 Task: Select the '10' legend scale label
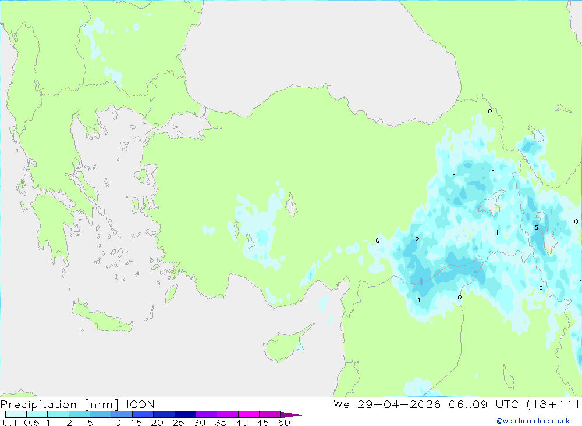[x=115, y=423]
